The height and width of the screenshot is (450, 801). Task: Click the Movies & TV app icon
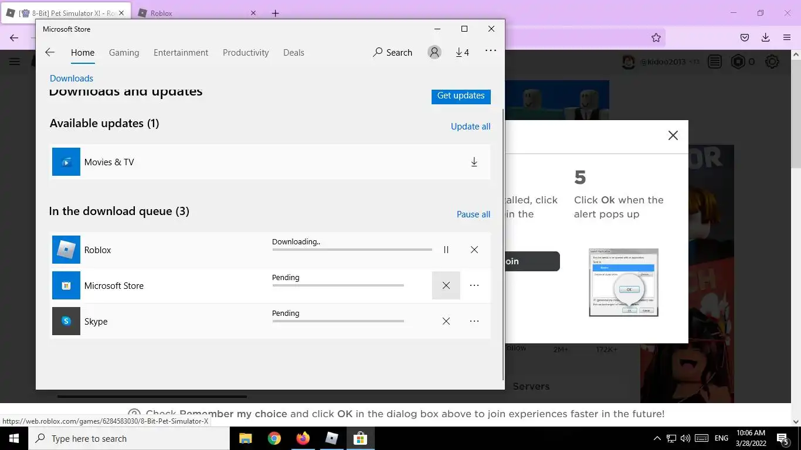(66, 162)
